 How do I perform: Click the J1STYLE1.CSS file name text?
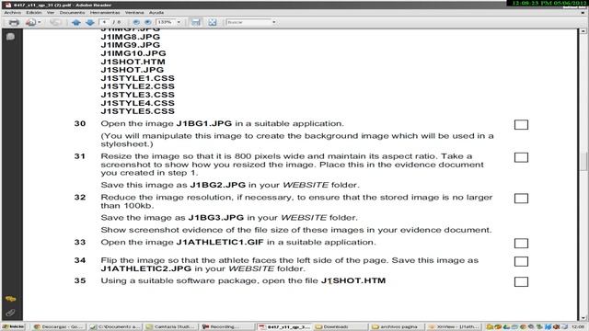(137, 78)
